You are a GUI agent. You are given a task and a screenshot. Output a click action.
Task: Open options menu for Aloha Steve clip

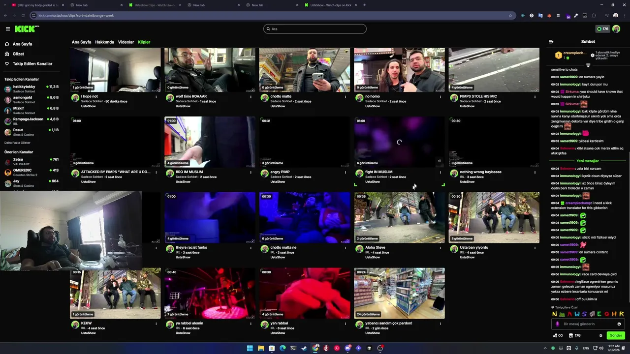coord(440,248)
